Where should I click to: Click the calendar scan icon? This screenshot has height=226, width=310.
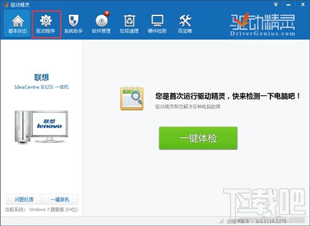coord(132,98)
